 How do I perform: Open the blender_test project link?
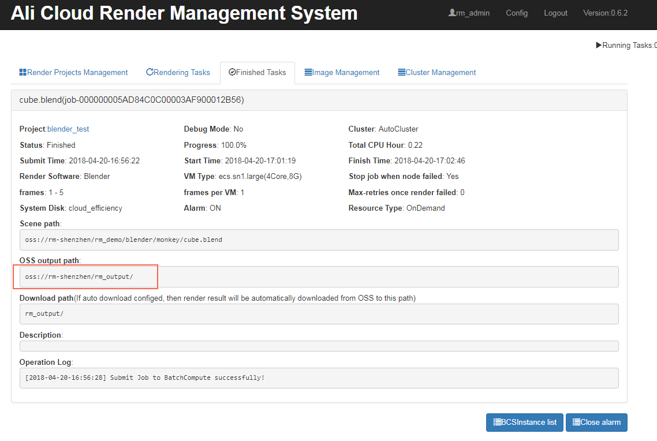(x=68, y=129)
